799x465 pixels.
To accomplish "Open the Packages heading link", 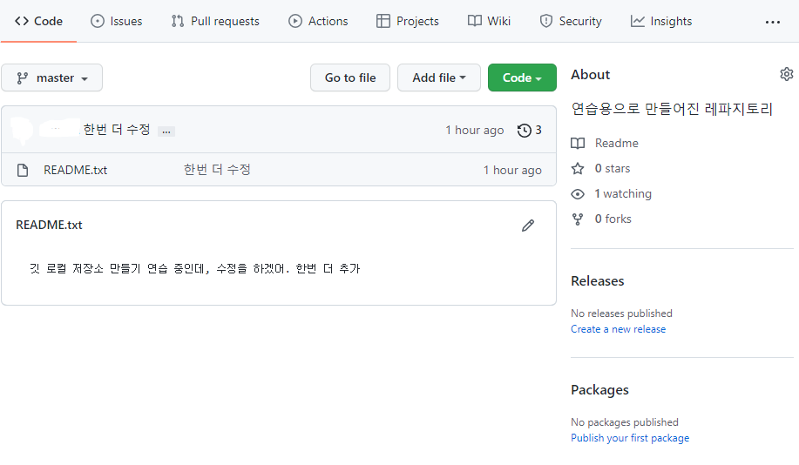I will [x=599, y=390].
